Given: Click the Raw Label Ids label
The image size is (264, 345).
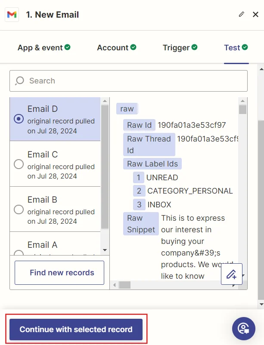Looking at the screenshot, I should 152,164.
